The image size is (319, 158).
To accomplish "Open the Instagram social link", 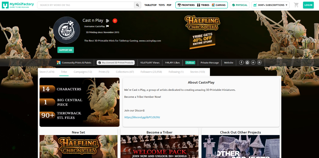I will point(247,62).
